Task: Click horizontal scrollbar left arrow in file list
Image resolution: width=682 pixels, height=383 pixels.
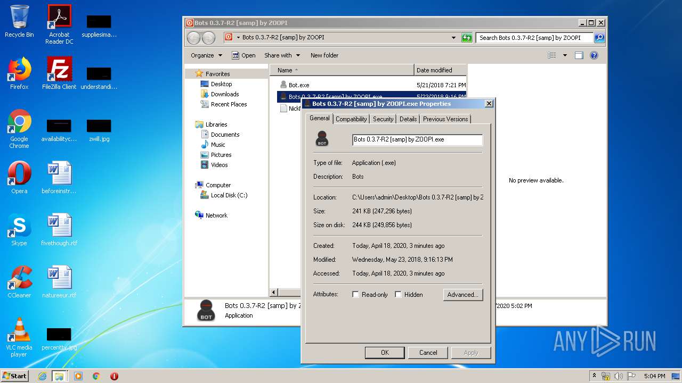Action: point(274,292)
